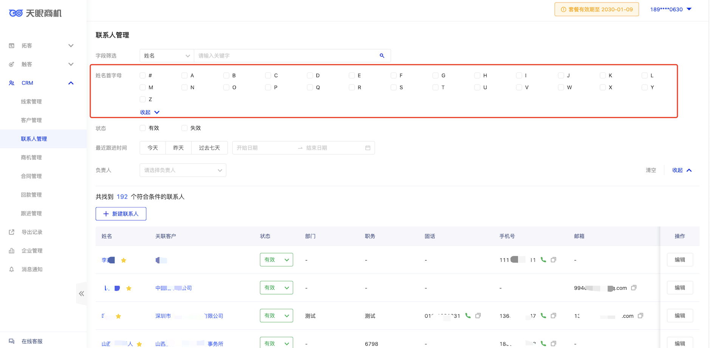The height and width of the screenshot is (348, 710).
Task: Copy landline number in 深圳市 row
Action: click(x=478, y=316)
